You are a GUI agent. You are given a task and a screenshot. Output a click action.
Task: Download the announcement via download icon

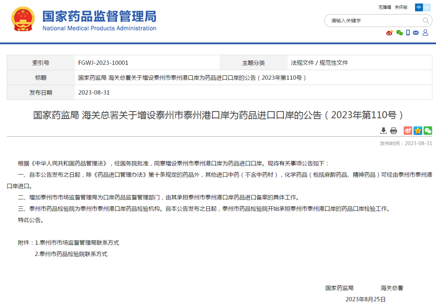click(x=384, y=131)
